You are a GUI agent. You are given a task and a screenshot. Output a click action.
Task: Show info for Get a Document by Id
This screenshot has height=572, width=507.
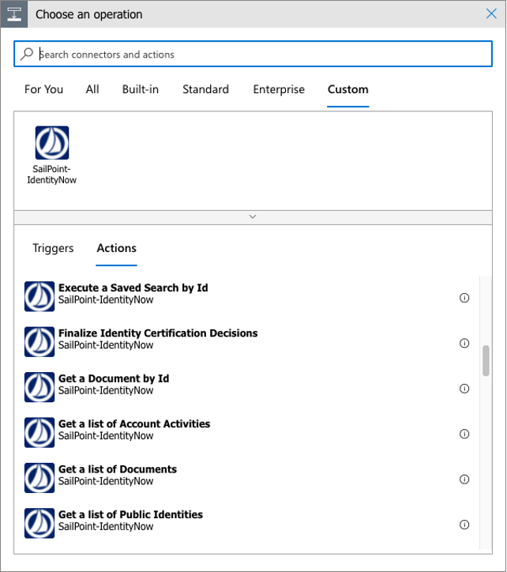click(464, 389)
